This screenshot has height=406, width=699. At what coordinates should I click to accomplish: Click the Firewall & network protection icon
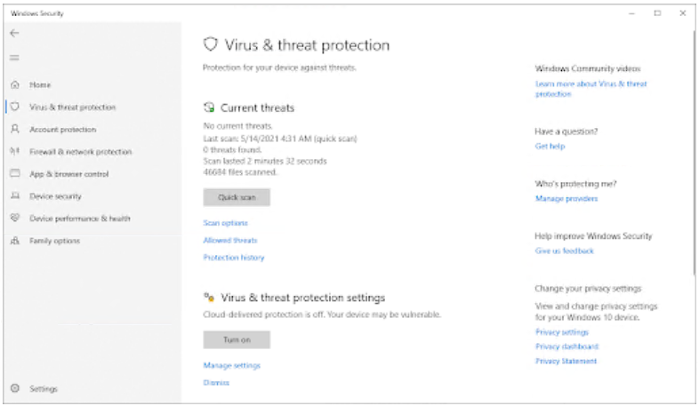coord(15,152)
